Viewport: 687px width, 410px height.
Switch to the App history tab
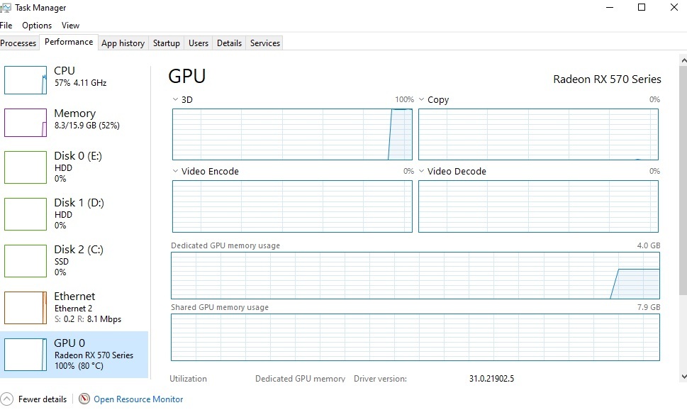point(123,43)
